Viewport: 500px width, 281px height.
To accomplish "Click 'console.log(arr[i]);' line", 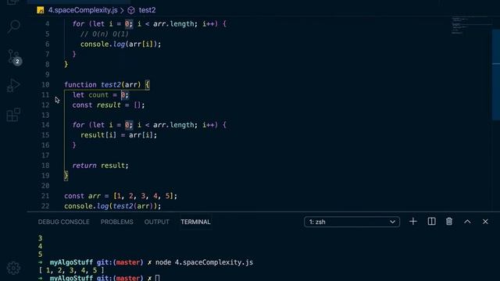I will 121,44.
